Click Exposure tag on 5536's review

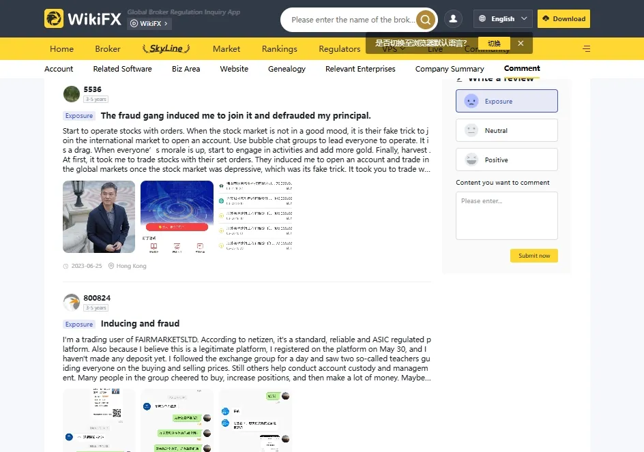(79, 116)
